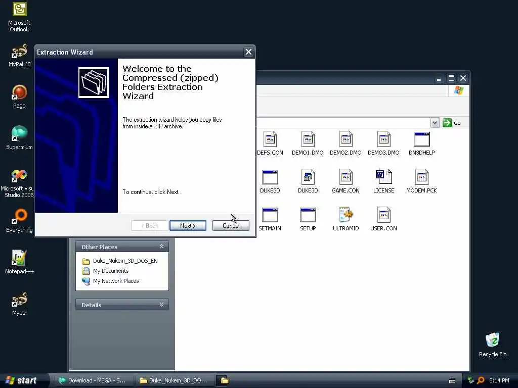518x388 pixels.
Task: Click the Windows flag logo in explorer
Action: point(458,90)
